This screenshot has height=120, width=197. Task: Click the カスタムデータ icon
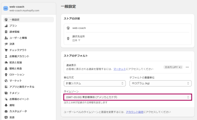click(6, 111)
